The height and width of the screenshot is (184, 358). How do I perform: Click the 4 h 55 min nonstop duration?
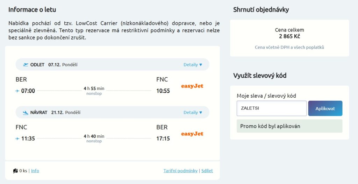click(x=94, y=91)
